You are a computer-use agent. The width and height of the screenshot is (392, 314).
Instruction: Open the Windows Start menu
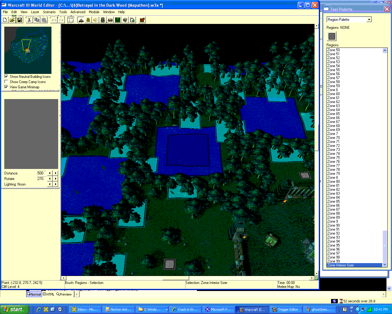tap(14, 309)
